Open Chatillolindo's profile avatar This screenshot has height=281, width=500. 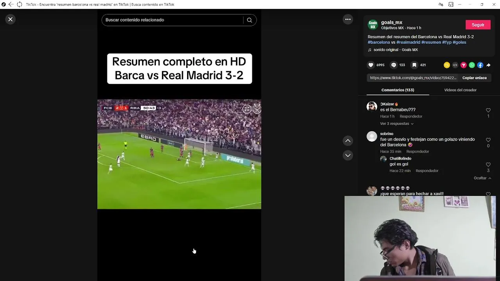pos(383,159)
